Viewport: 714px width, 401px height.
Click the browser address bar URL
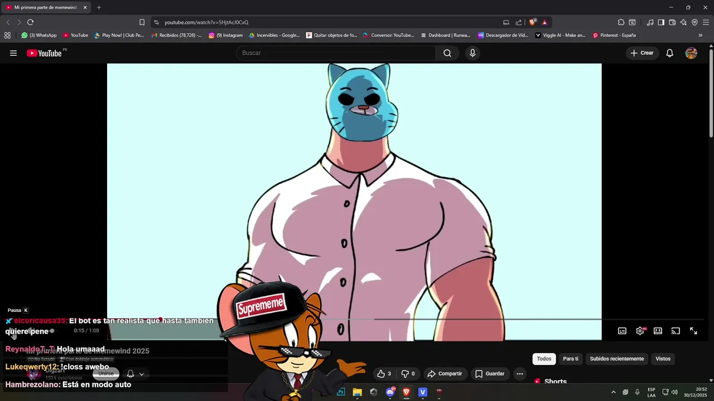point(206,22)
